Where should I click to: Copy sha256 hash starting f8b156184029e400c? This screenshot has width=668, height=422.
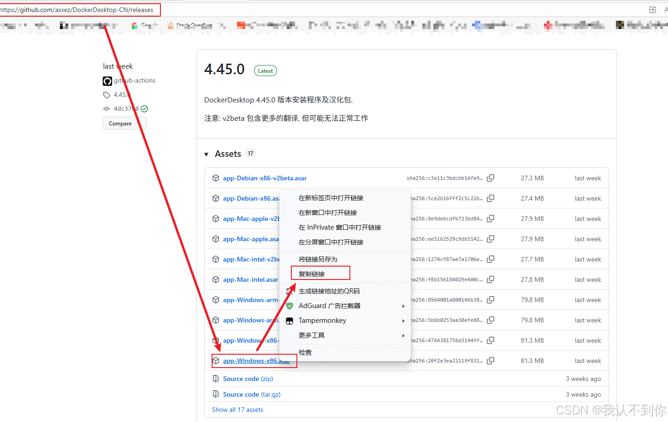tap(491, 279)
